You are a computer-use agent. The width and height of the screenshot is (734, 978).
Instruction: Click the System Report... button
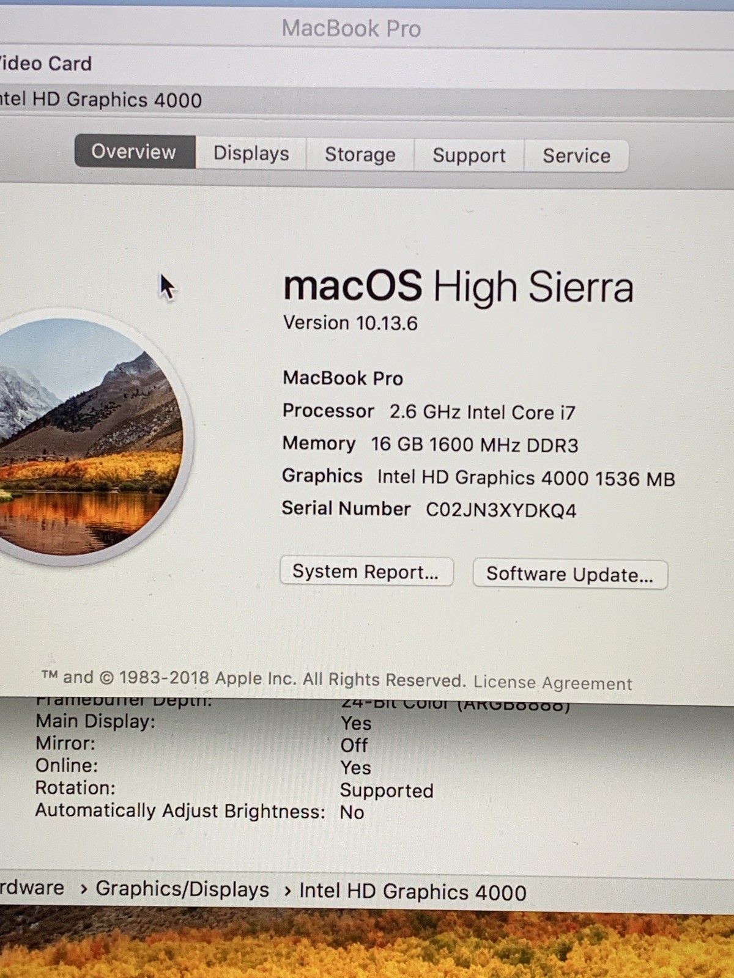(366, 572)
